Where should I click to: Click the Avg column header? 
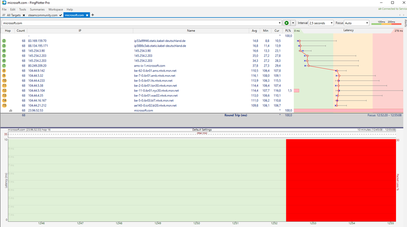(x=254, y=30)
